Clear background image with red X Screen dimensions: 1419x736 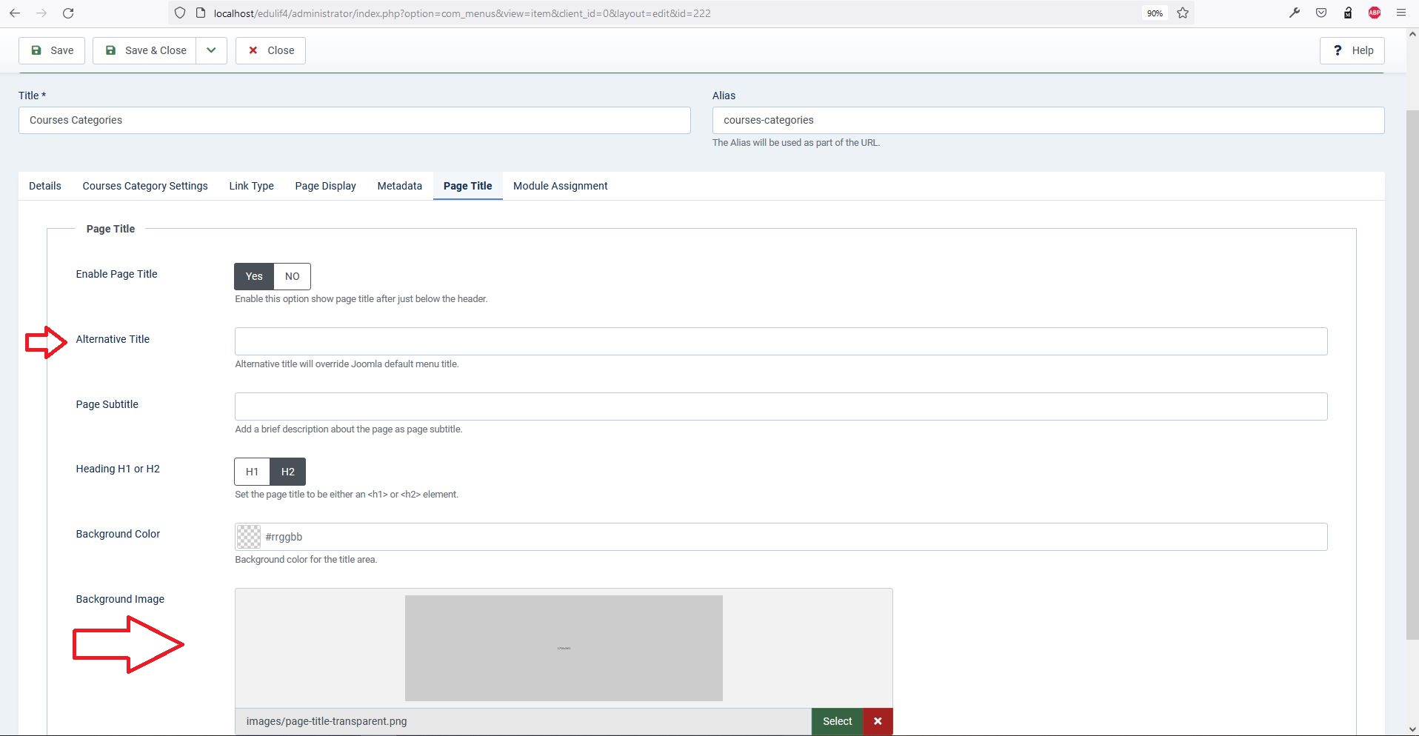(878, 721)
